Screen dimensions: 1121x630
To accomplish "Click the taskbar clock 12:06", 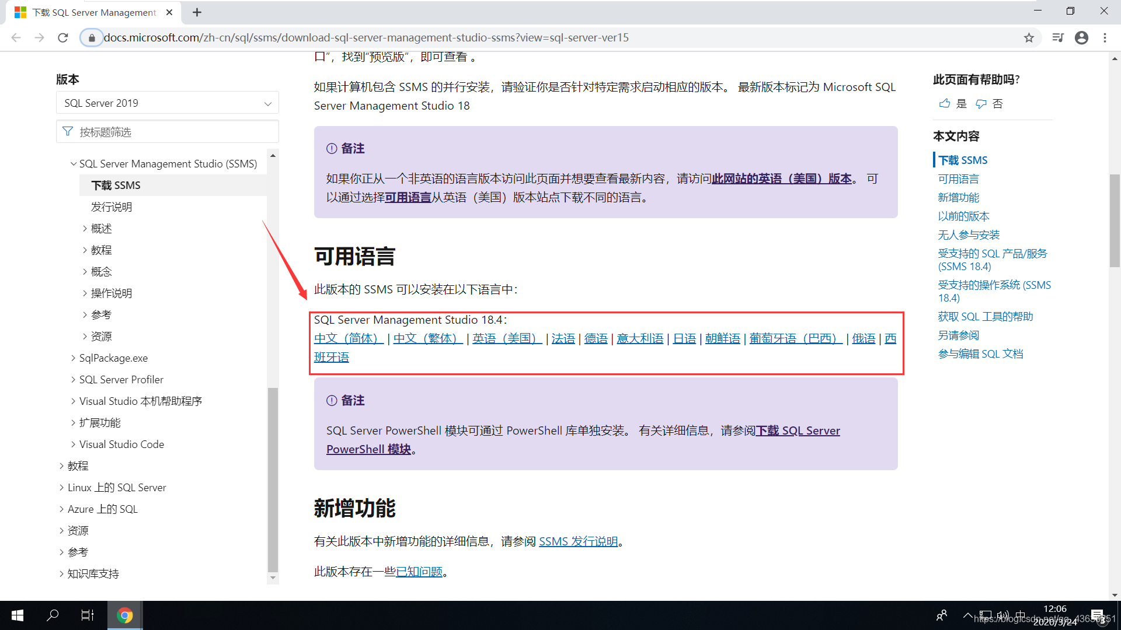I will [1054, 609].
